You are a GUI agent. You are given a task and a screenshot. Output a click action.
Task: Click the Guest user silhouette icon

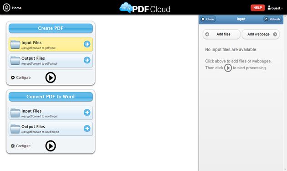pyautogui.click(x=269, y=7)
